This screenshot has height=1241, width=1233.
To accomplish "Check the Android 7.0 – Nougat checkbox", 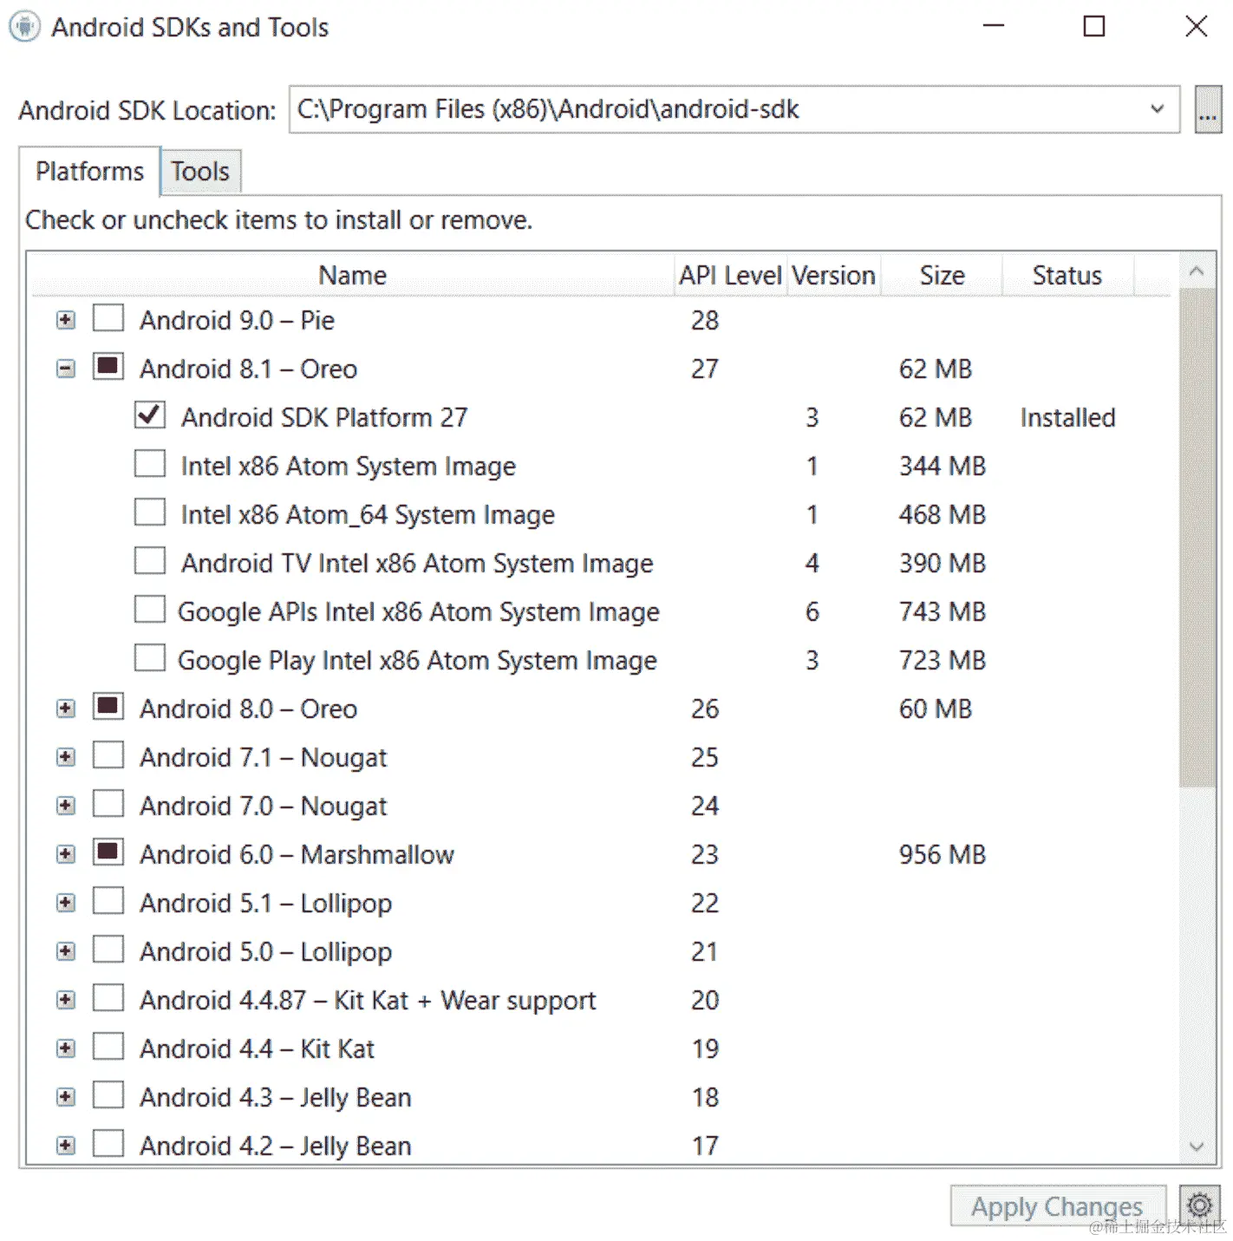I will (x=108, y=803).
